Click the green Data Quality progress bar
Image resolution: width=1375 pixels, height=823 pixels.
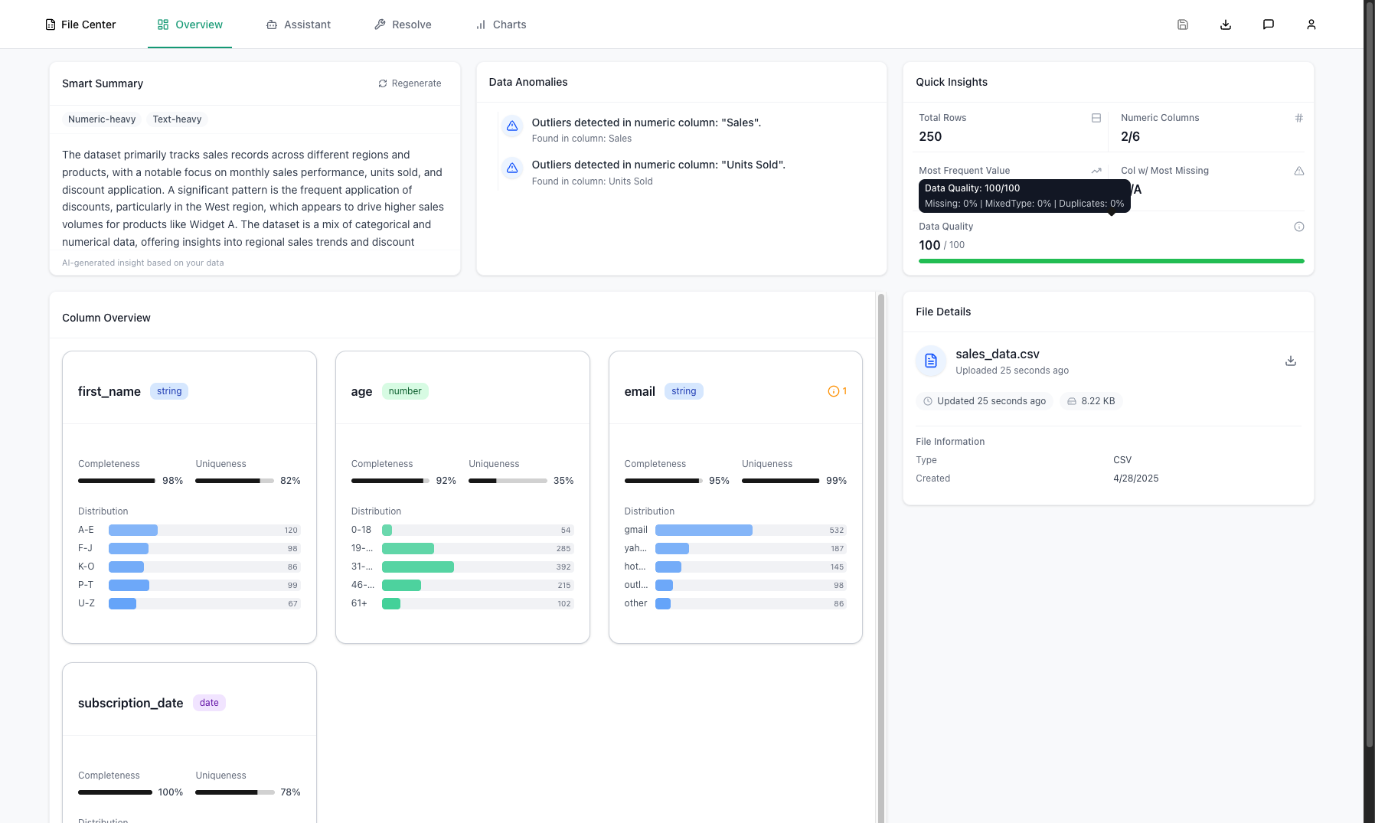click(1111, 261)
